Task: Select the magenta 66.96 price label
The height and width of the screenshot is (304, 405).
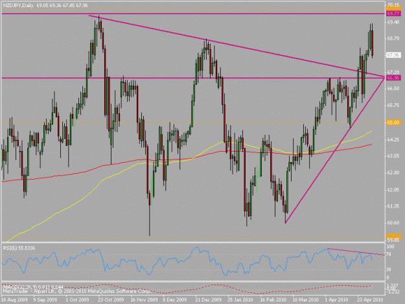Action: (x=393, y=78)
